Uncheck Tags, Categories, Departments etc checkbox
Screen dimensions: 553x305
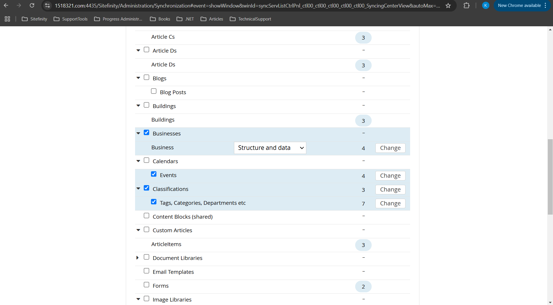click(154, 202)
